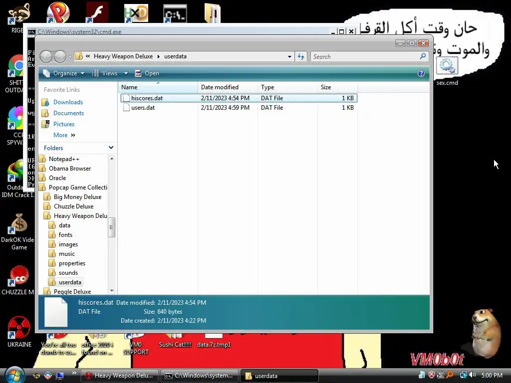The height and width of the screenshot is (383, 511).
Task: Sort files by Type column header
Action: 287,87
